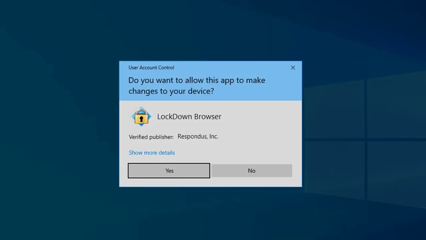The height and width of the screenshot is (240, 426).
Task: Select the LockDown Browser app name
Action: click(189, 117)
